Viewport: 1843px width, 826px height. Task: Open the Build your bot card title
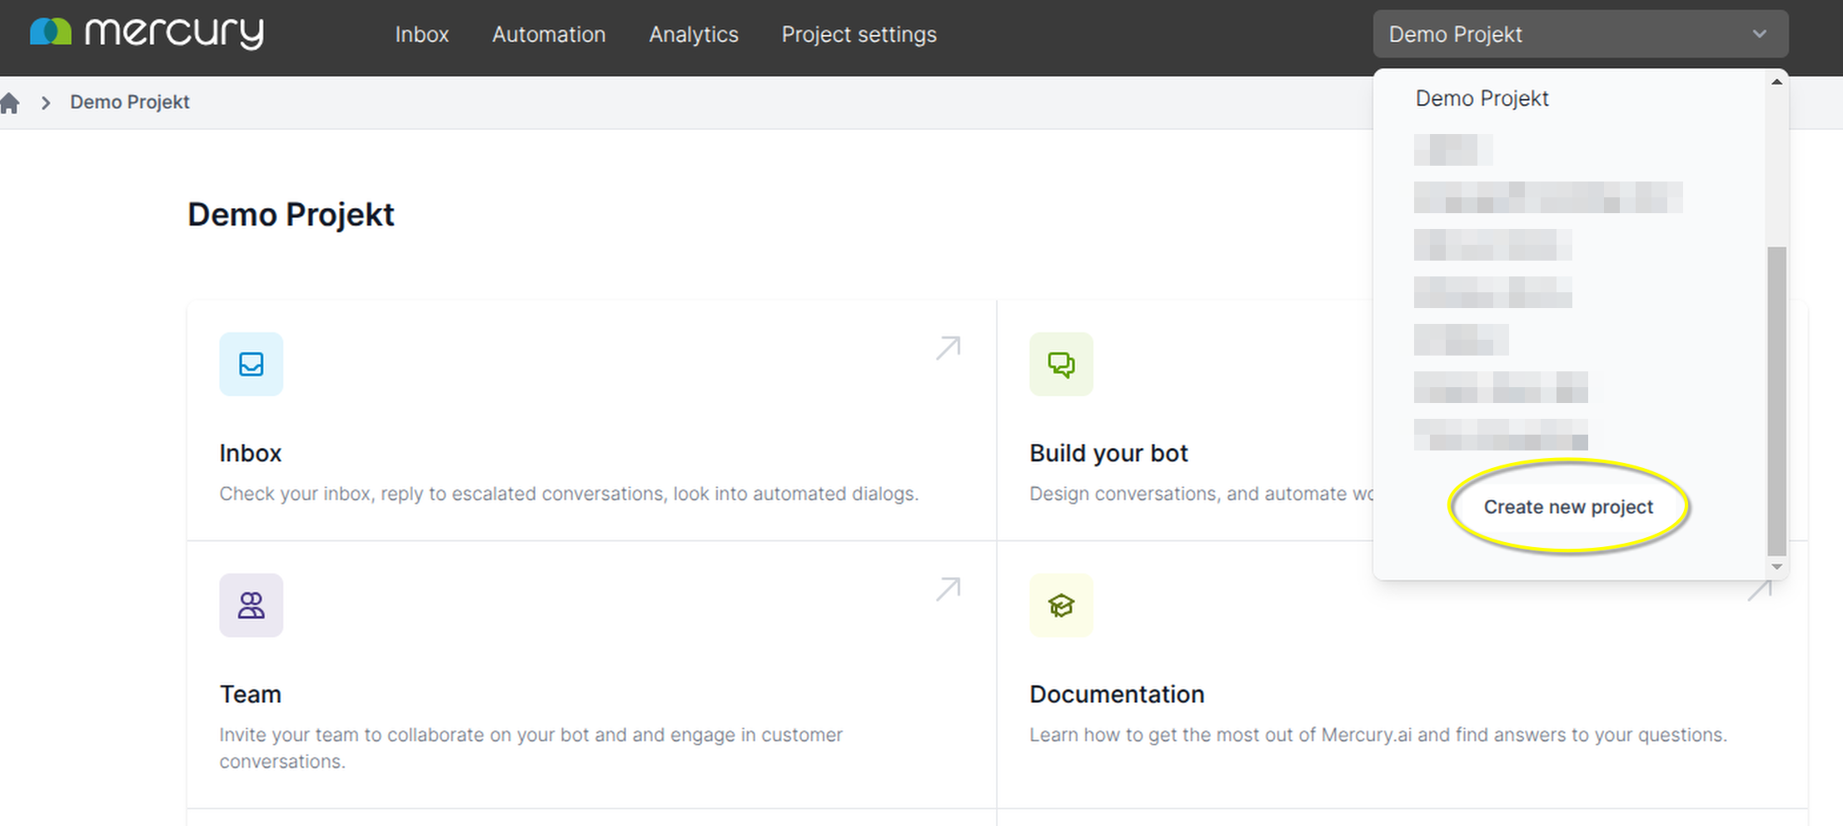pos(1108,453)
